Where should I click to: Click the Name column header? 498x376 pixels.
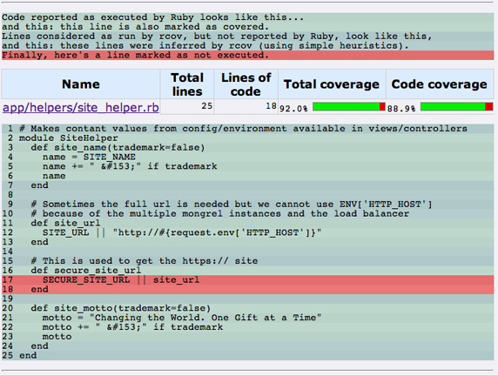point(81,84)
